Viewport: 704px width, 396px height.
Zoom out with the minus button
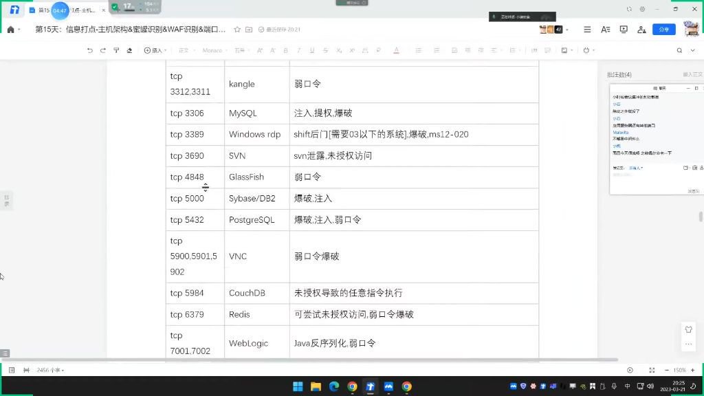coord(667,370)
